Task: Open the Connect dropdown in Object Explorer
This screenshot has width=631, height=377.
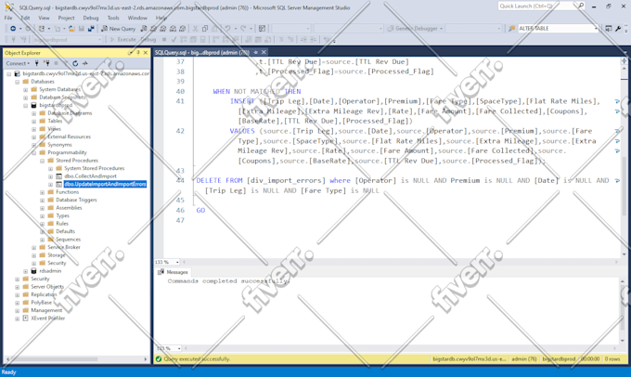Action: [x=18, y=63]
